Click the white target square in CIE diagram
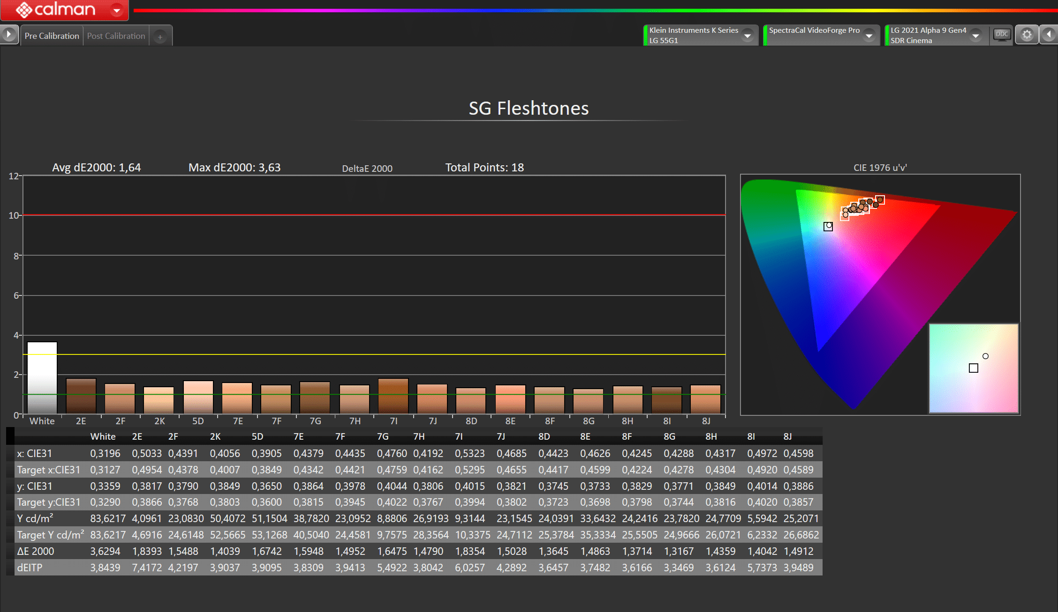 [828, 227]
